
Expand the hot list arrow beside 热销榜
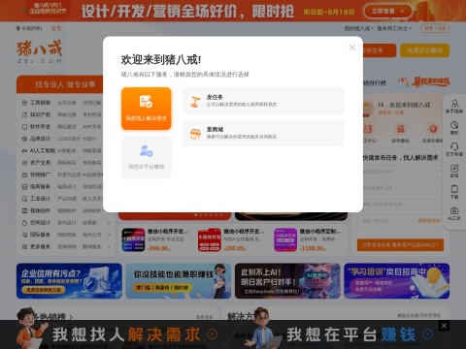click(x=71, y=317)
